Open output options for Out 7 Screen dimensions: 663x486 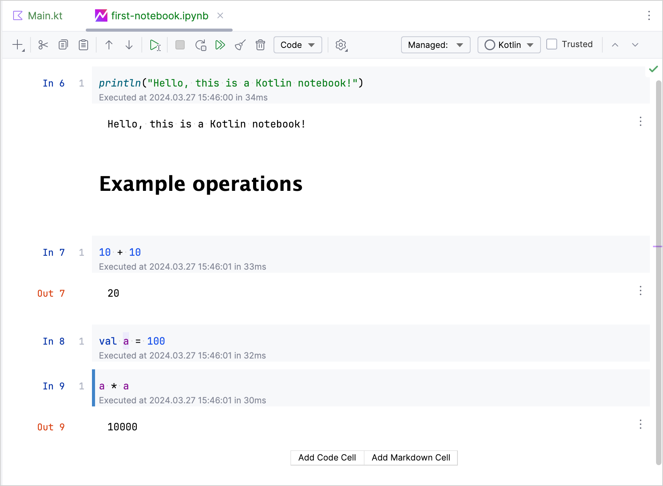pyautogui.click(x=640, y=291)
